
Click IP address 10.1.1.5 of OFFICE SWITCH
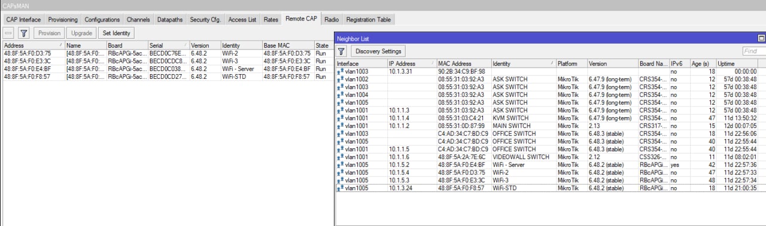[x=399, y=149]
